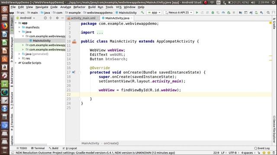Open the Refactor menu

[x=79, y=7]
